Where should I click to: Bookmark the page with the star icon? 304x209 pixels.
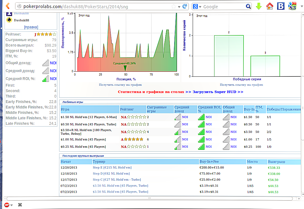click(174, 7)
